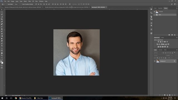Open Windows Start menu
The height and width of the screenshot is (100, 178).
tap(2, 98)
